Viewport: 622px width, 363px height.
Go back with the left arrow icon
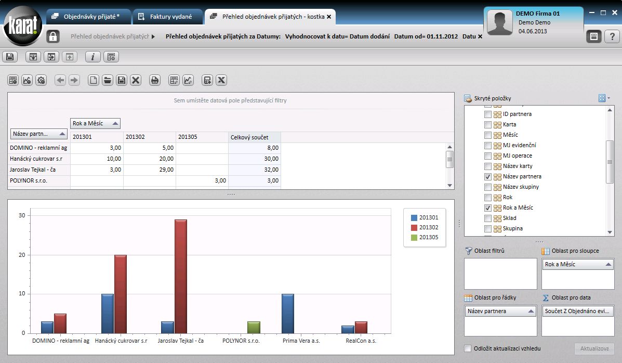click(x=60, y=80)
